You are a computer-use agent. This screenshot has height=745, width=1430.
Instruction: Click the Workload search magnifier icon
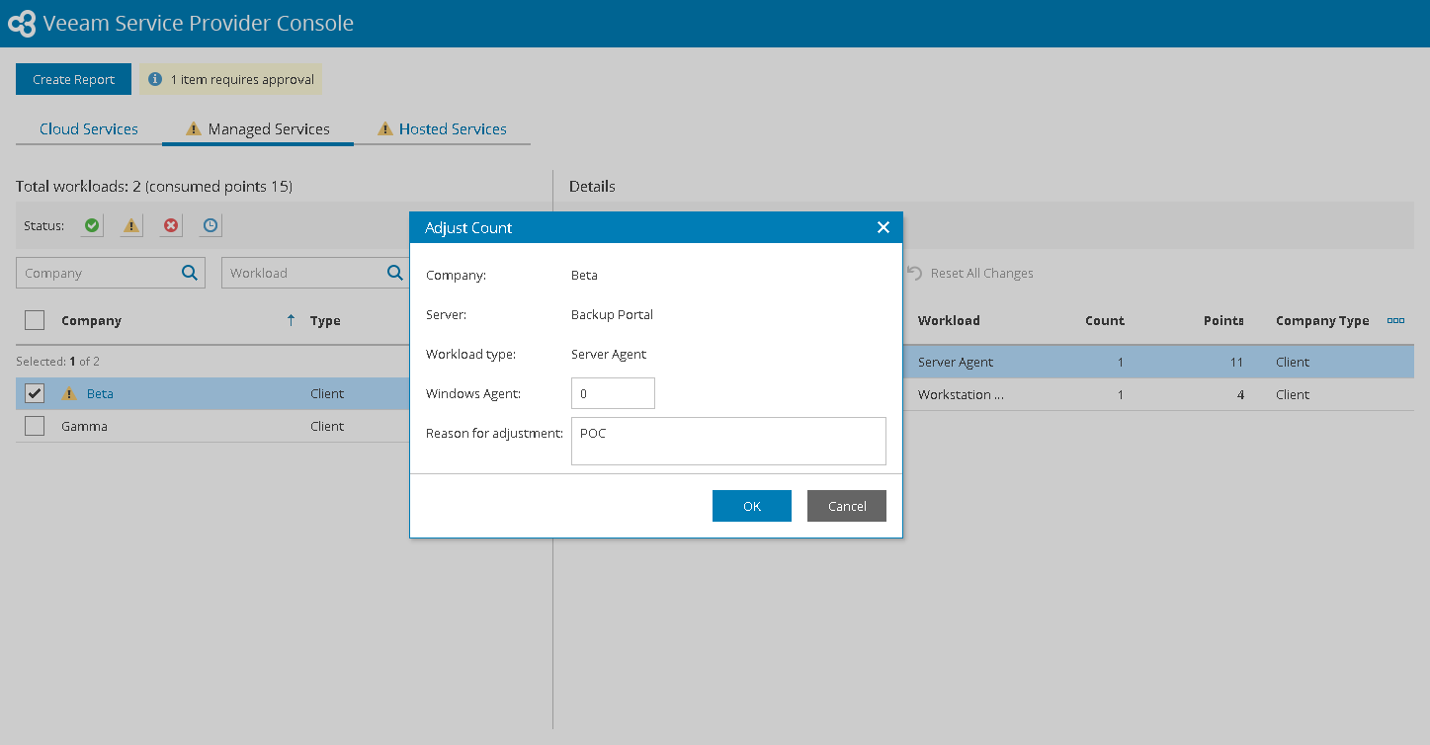coord(395,274)
